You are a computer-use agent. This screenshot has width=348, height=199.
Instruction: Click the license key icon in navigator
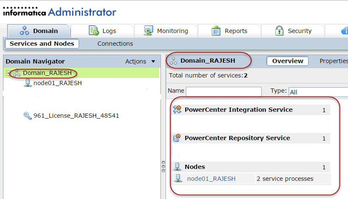tap(28, 116)
